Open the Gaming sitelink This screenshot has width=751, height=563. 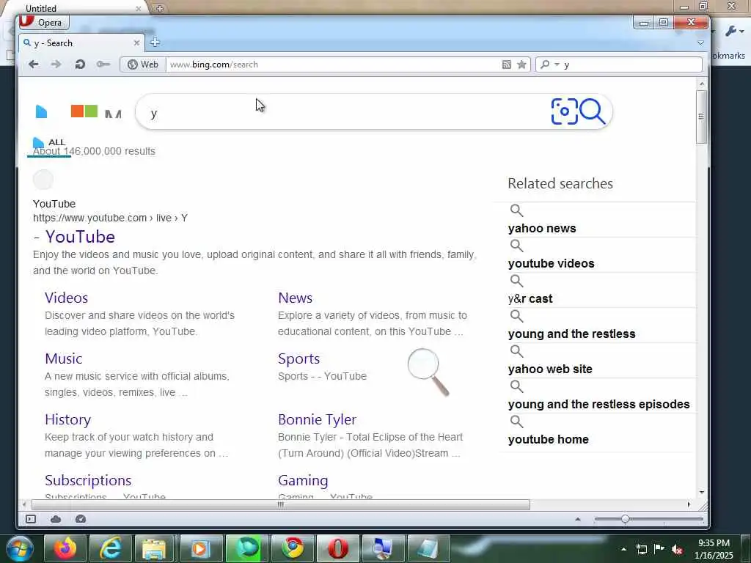[x=303, y=480]
